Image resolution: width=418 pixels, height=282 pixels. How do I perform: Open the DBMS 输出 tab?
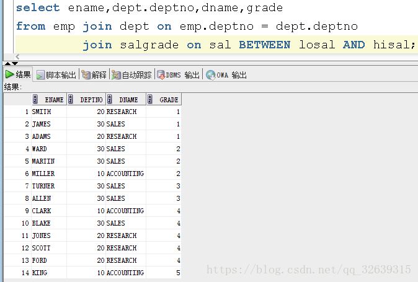click(x=179, y=75)
